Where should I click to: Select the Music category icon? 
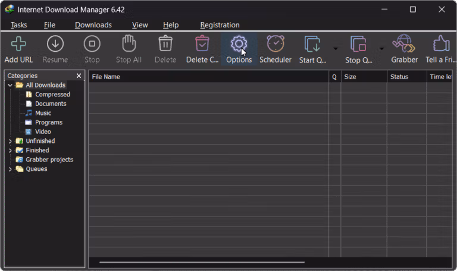click(x=29, y=113)
